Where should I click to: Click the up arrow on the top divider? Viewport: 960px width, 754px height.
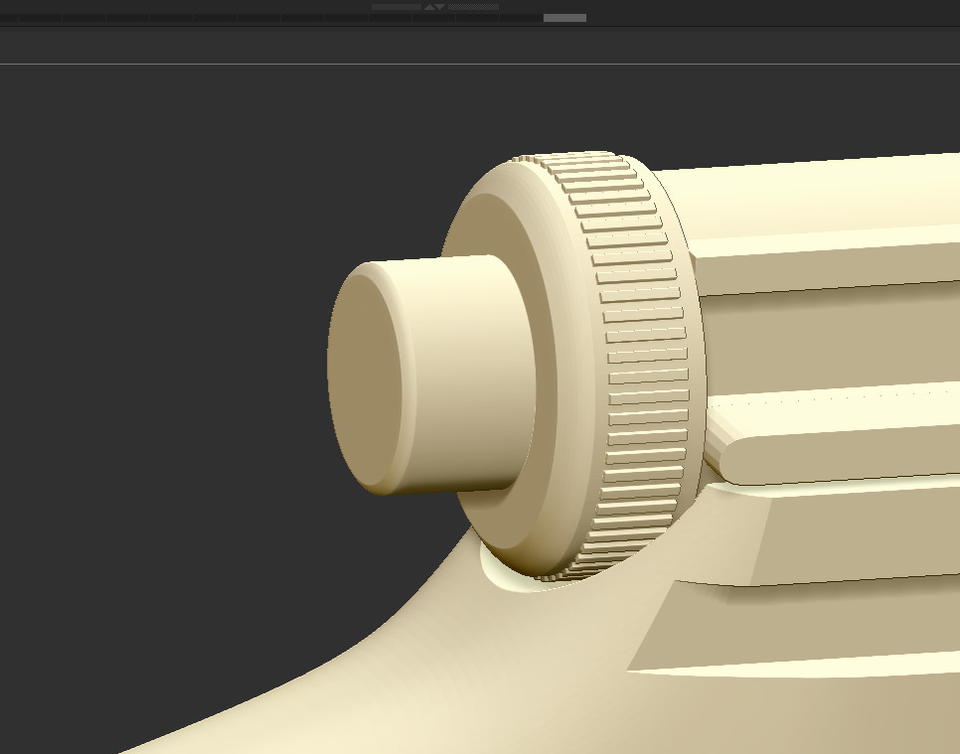pyautogui.click(x=429, y=7)
